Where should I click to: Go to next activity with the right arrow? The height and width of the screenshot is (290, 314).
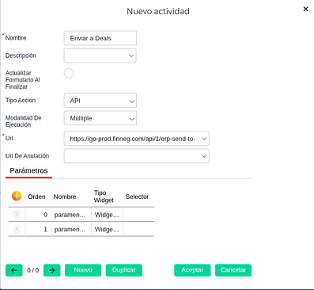pos(52,270)
